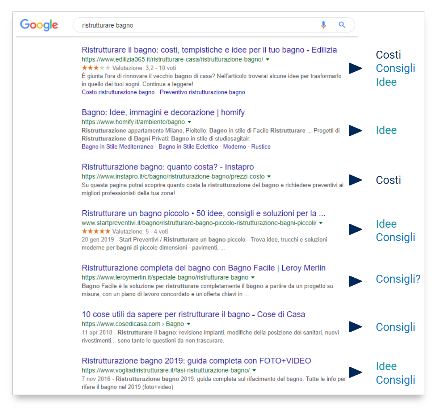Open the instapro.it URL dropdown arrow
The height and width of the screenshot is (408, 438).
(x=269, y=177)
